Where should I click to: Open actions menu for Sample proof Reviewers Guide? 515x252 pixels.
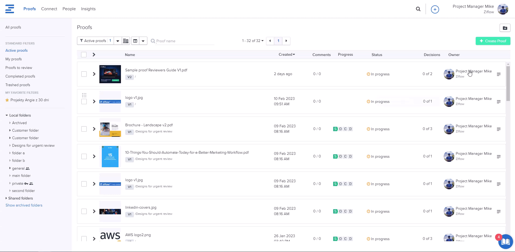(499, 74)
